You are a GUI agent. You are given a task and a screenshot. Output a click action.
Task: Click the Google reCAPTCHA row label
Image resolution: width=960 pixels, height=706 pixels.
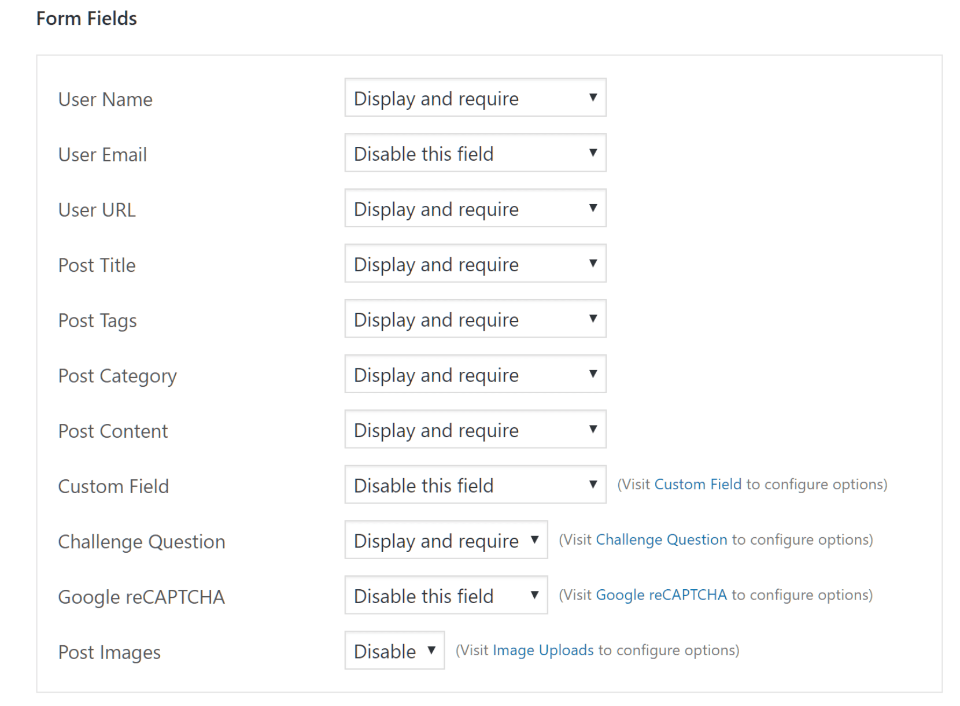tap(141, 597)
